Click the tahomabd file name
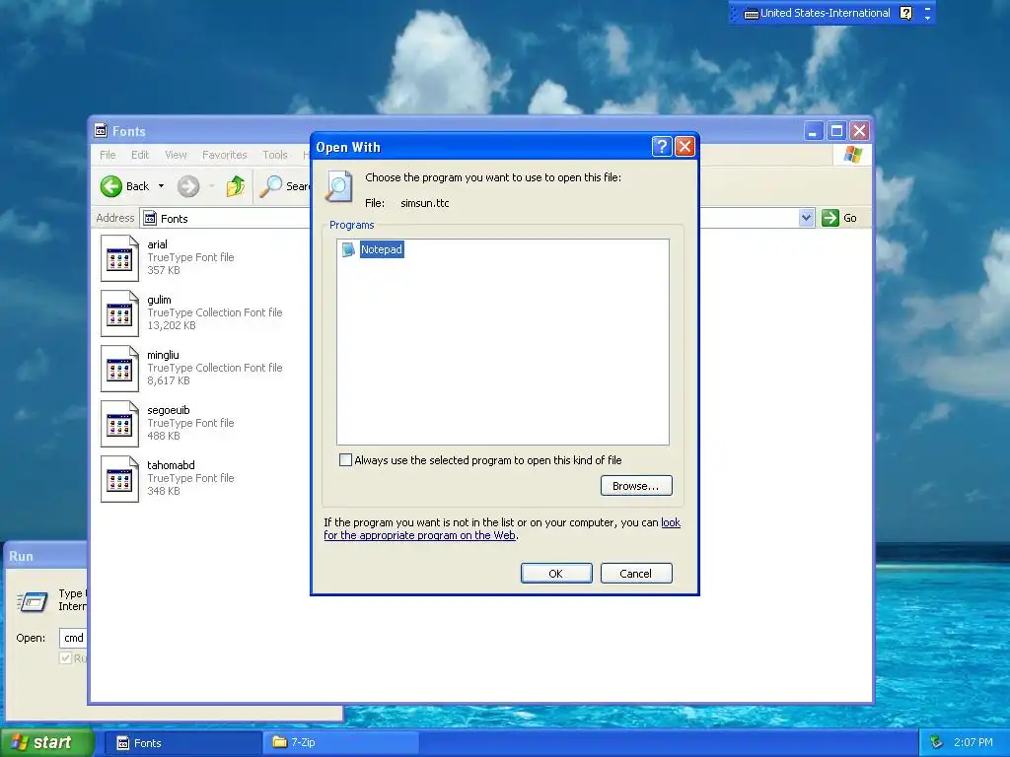 tap(171, 465)
